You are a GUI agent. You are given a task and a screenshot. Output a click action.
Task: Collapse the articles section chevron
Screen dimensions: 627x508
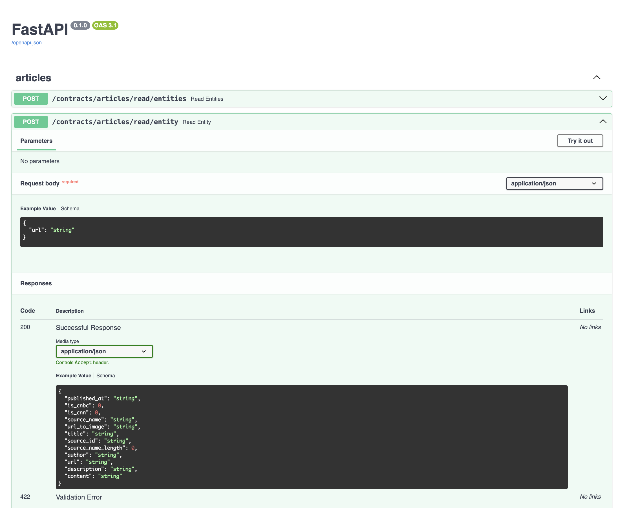[597, 78]
